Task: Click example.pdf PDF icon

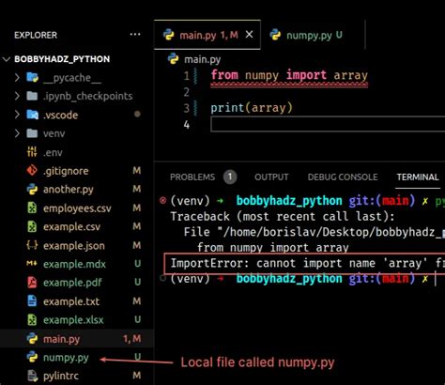Action: click(x=32, y=283)
